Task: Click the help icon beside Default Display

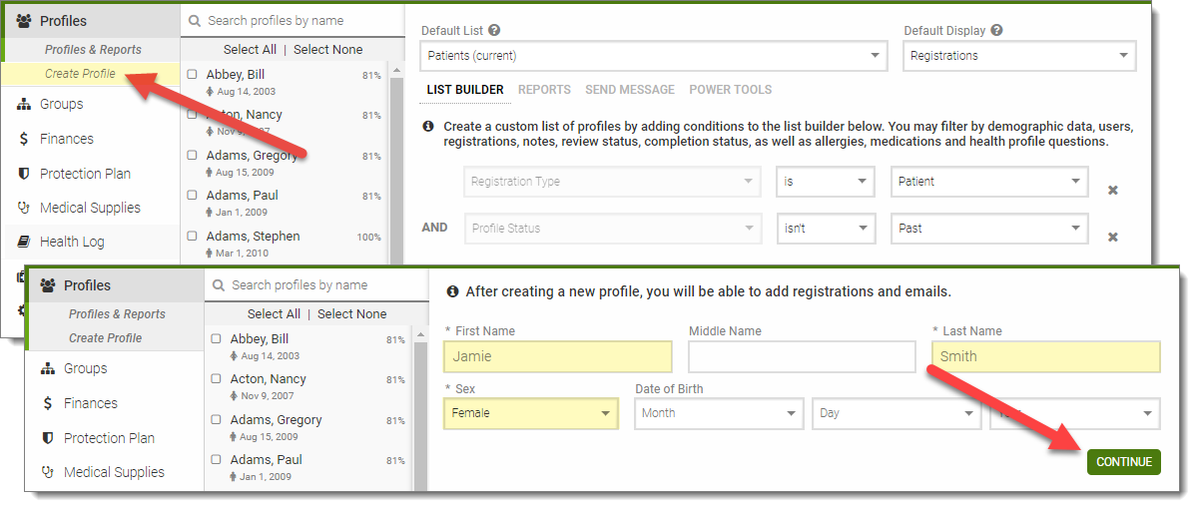Action: [x=996, y=31]
